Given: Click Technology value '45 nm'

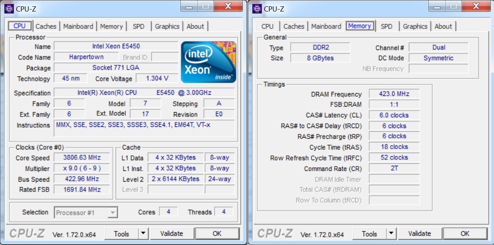Looking at the screenshot, I should (x=71, y=78).
